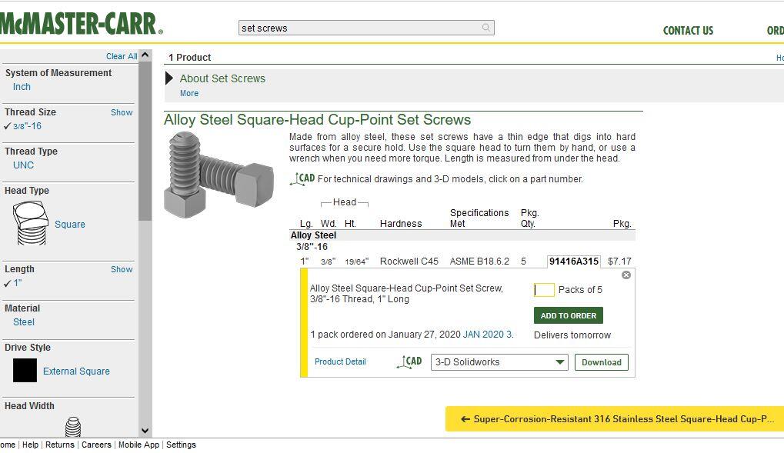Viewport: 784px width, 453px height.
Task: Uncheck the 3/8"-16 thread size filter
Action: click(23, 126)
